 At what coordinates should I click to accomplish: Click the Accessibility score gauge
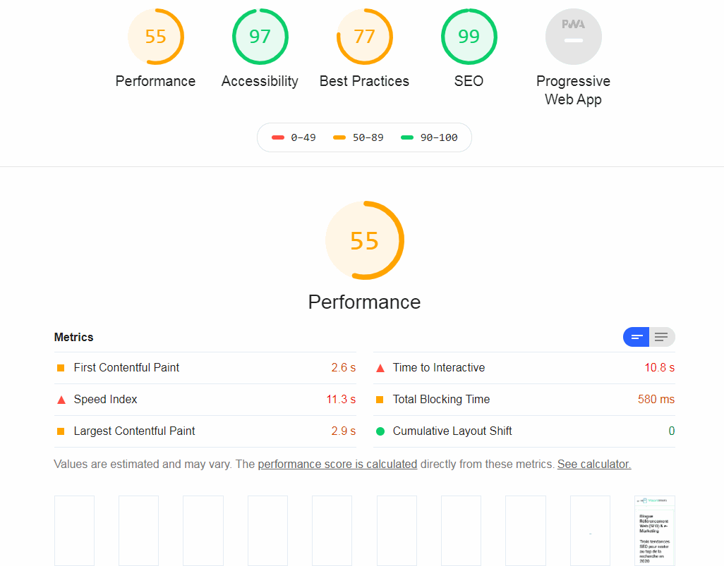click(260, 36)
